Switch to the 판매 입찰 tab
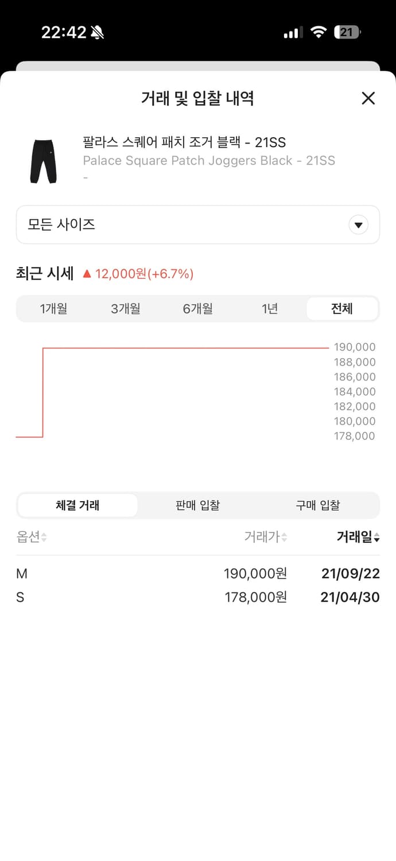 tap(197, 505)
